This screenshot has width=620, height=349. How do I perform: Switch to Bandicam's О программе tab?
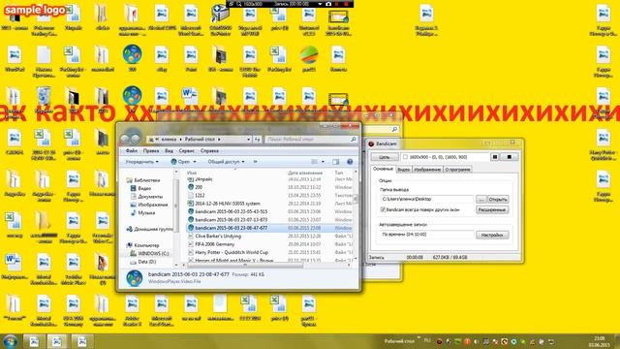pyautogui.click(x=457, y=170)
